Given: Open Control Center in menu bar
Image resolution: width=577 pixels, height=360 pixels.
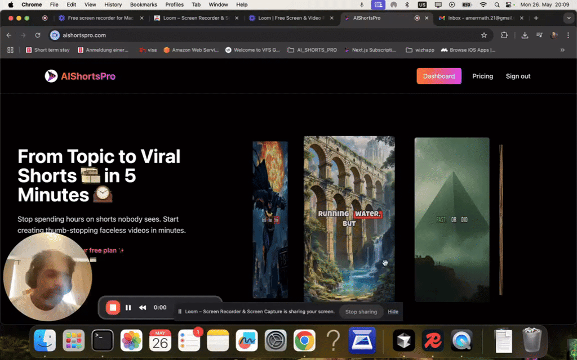Looking at the screenshot, I should (x=509, y=4).
